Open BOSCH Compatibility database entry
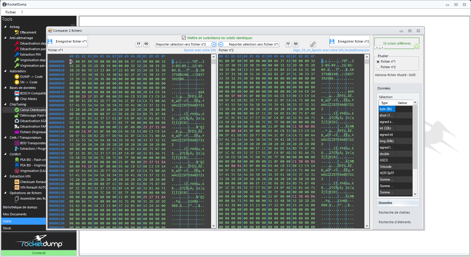 [30, 93]
